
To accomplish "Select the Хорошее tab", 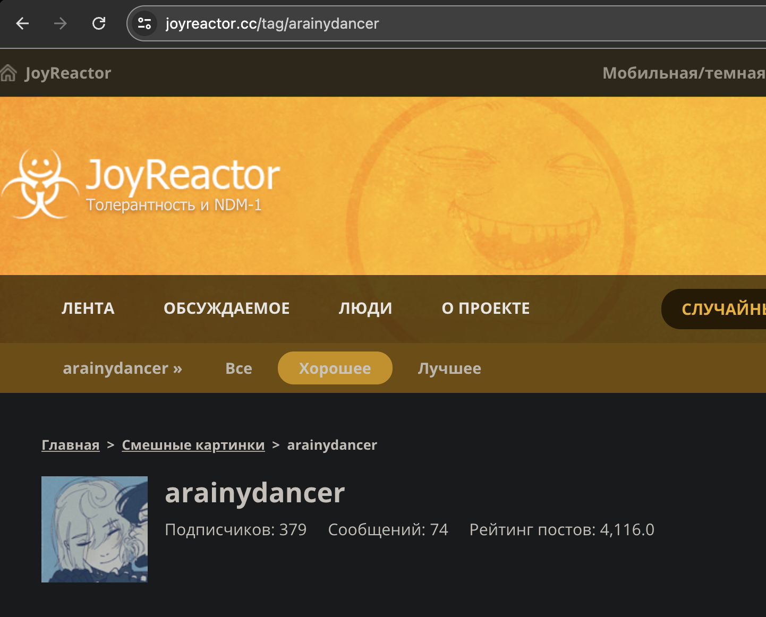I will [335, 368].
